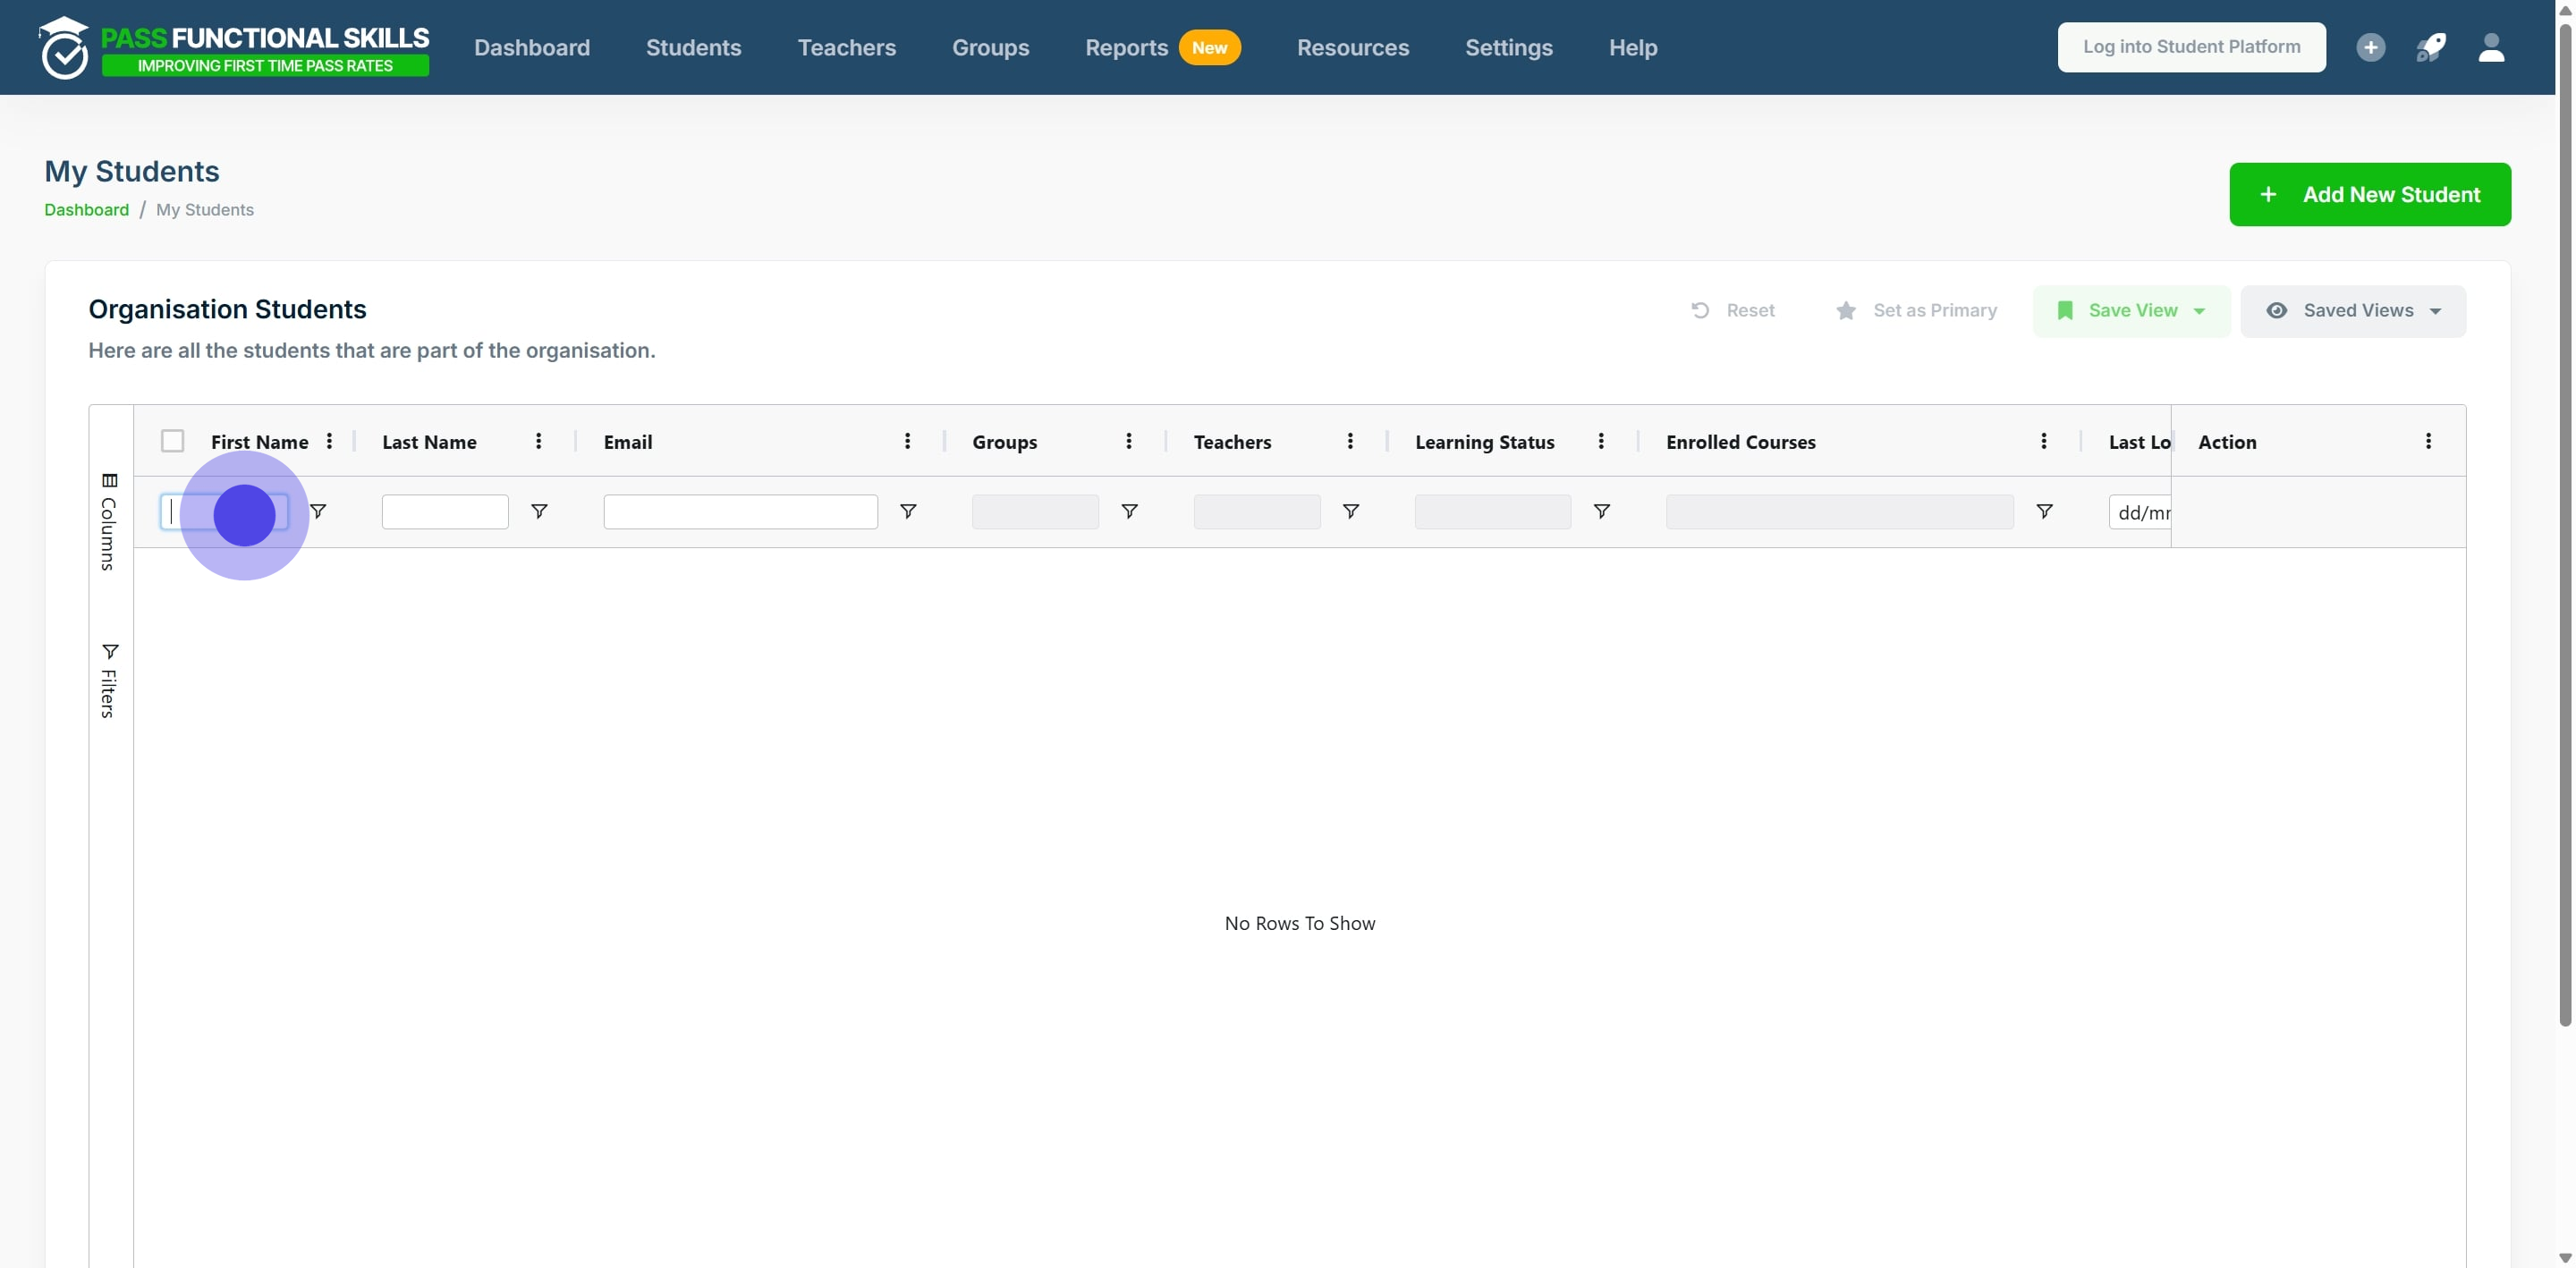Click the Last Name filter input
This screenshot has width=2576, height=1268.
[444, 512]
